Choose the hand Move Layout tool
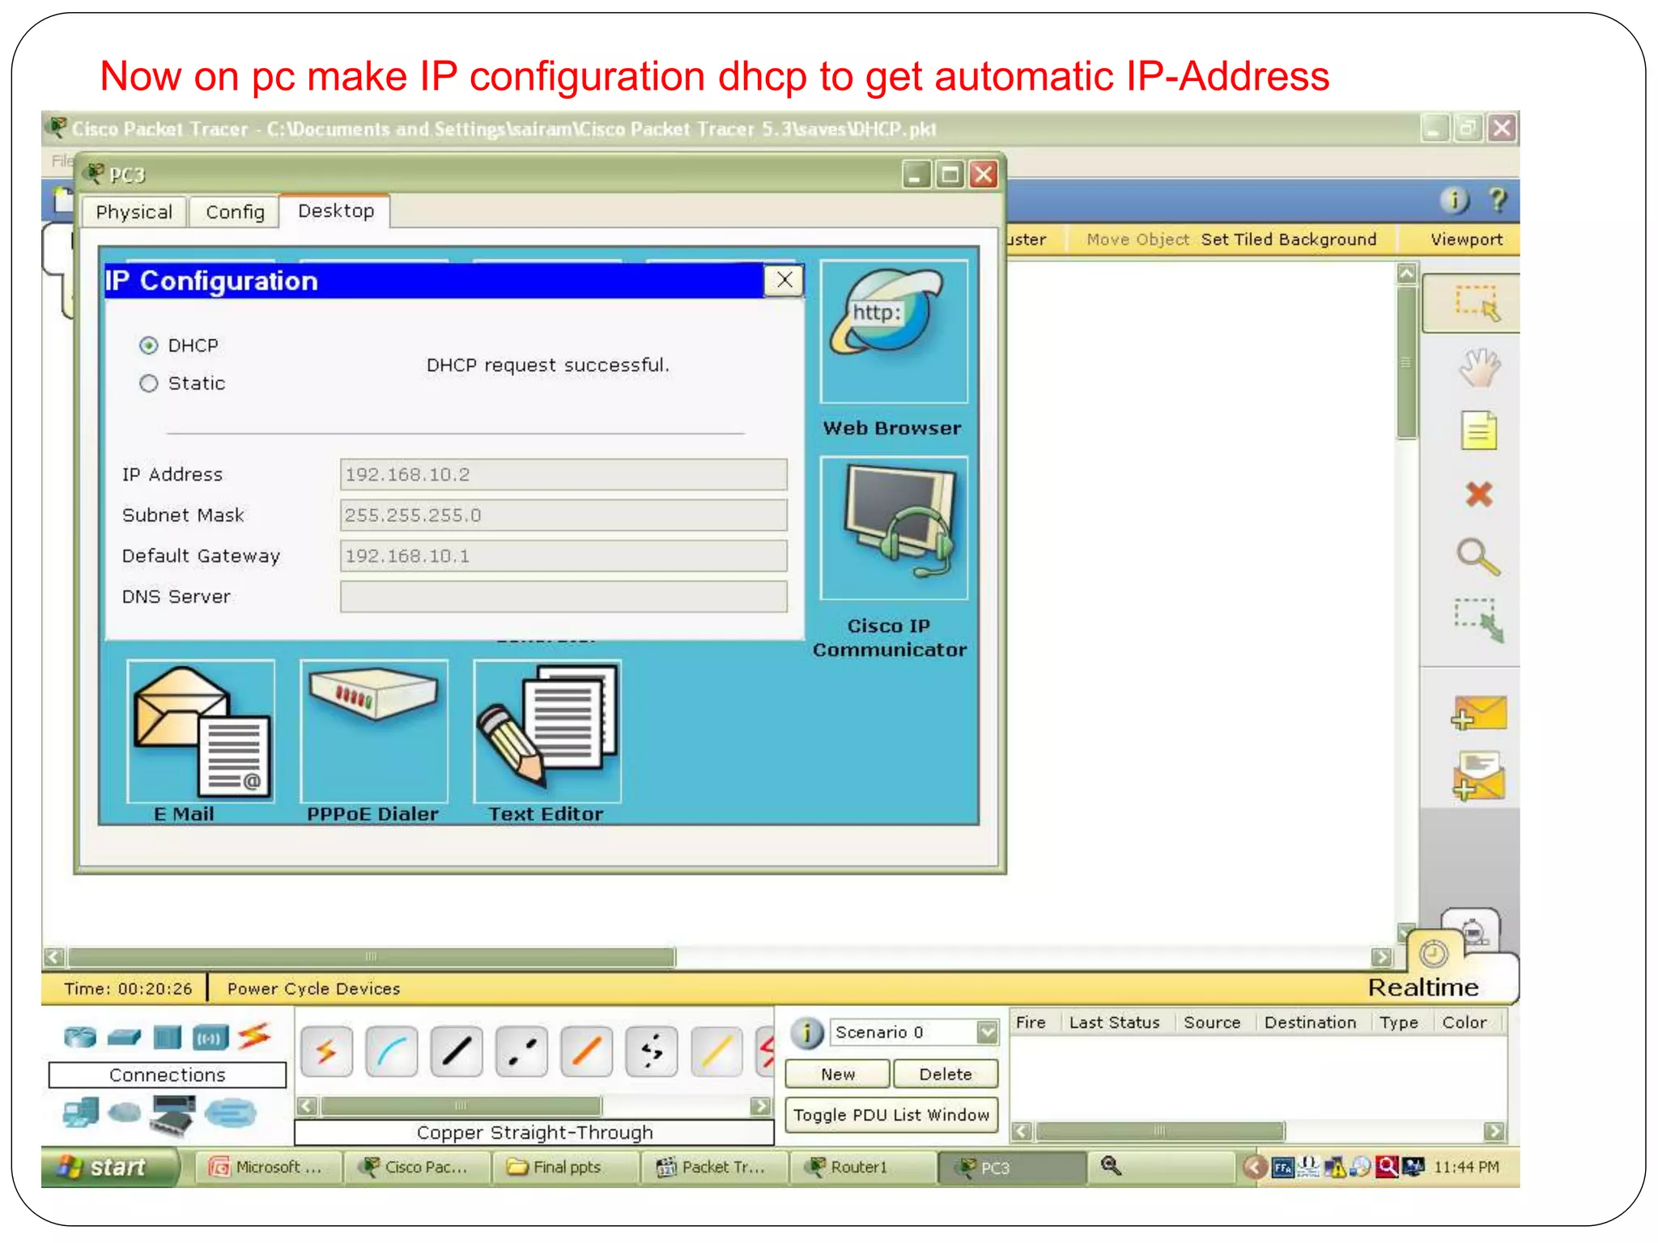Viewport: 1658px width, 1243px height. point(1478,367)
